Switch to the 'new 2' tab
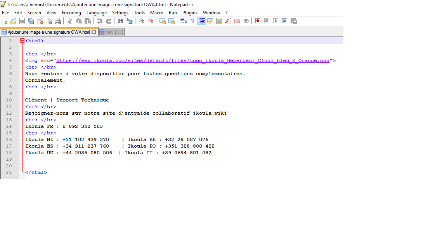The image size is (447, 251). (x=111, y=32)
